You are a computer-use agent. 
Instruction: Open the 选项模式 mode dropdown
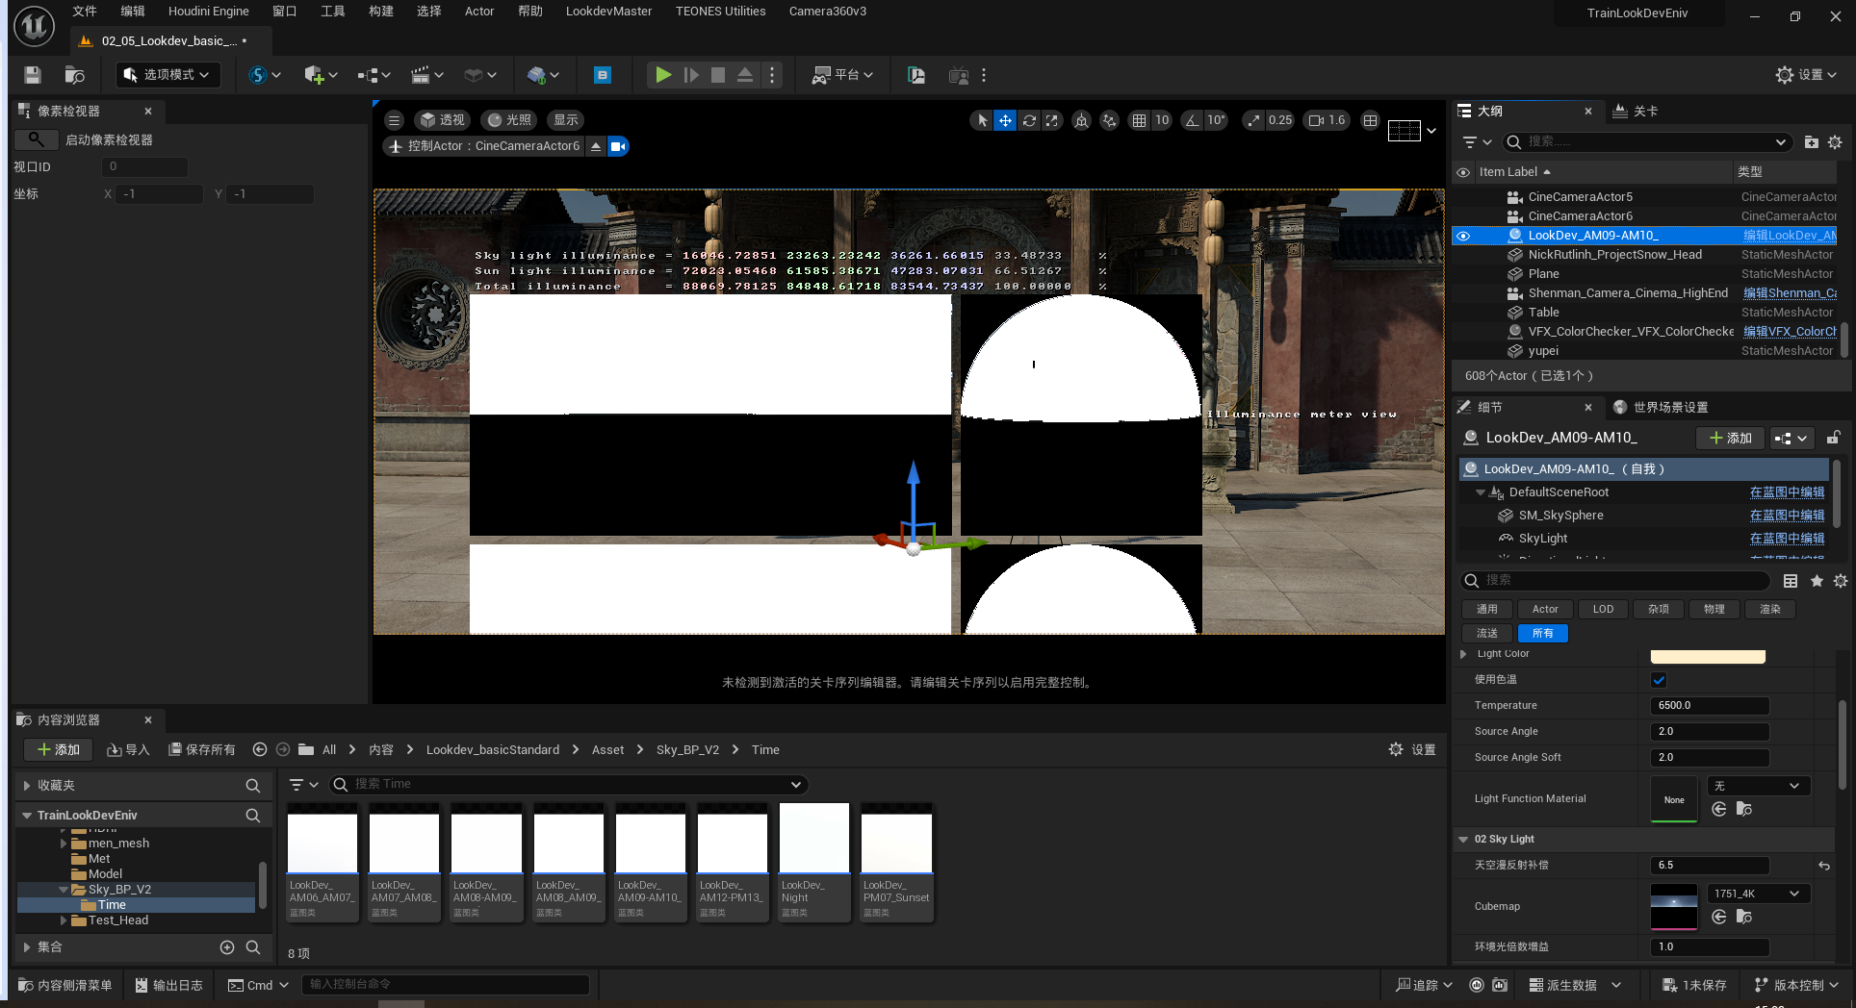[x=168, y=75]
